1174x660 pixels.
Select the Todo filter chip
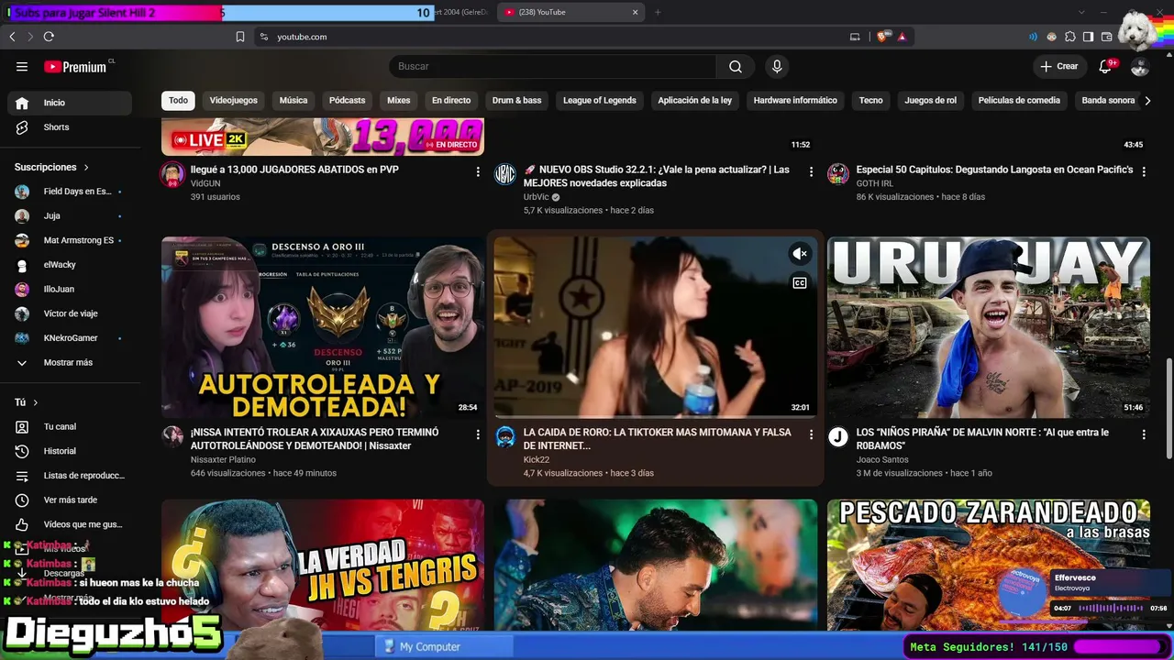click(x=178, y=101)
